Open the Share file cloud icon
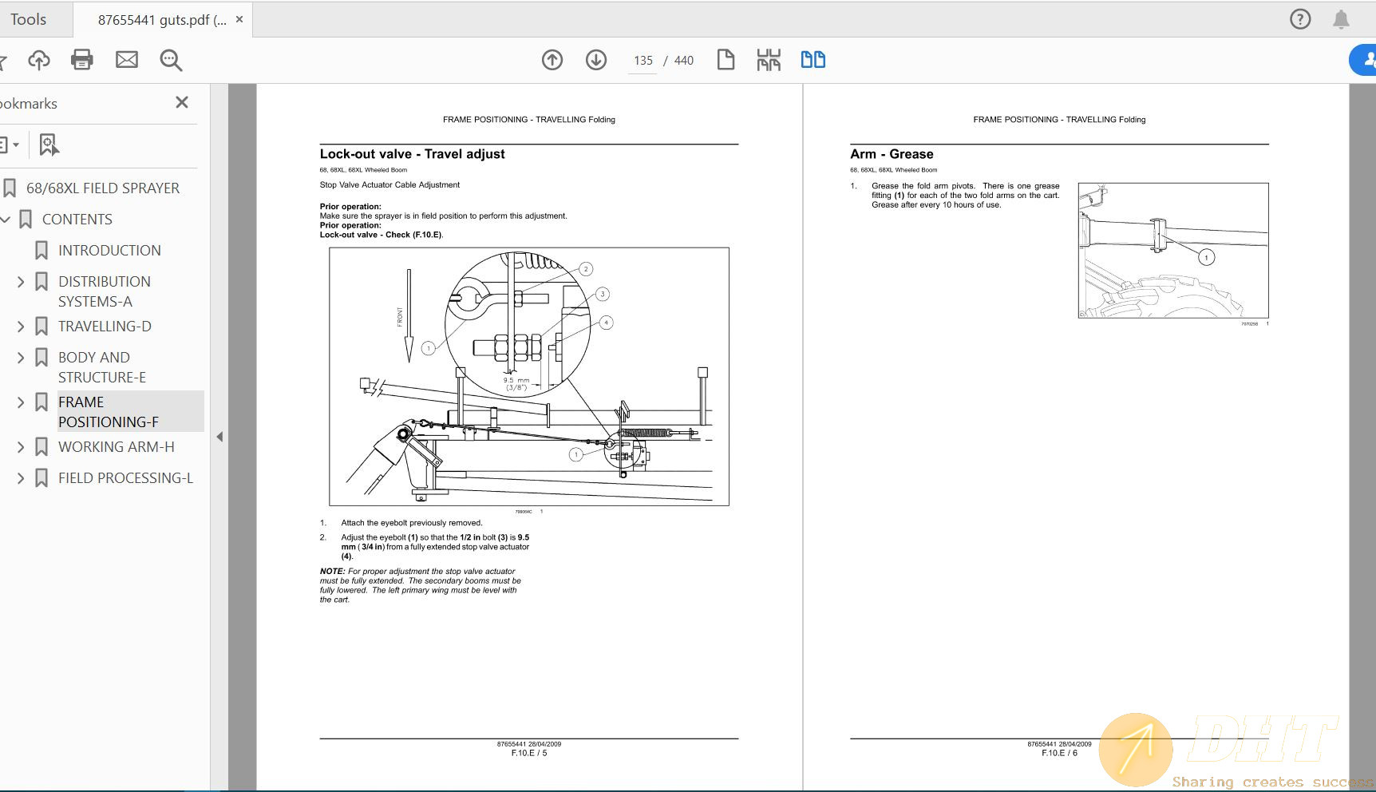Screen dimensions: 1376x792 point(38,60)
